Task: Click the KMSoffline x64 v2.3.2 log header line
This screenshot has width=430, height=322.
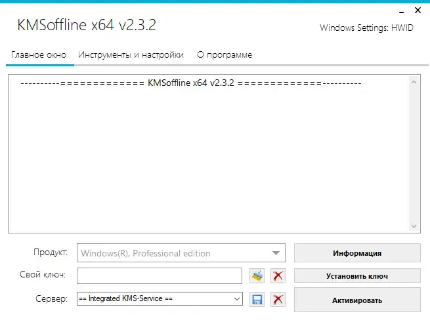Action: (191, 83)
